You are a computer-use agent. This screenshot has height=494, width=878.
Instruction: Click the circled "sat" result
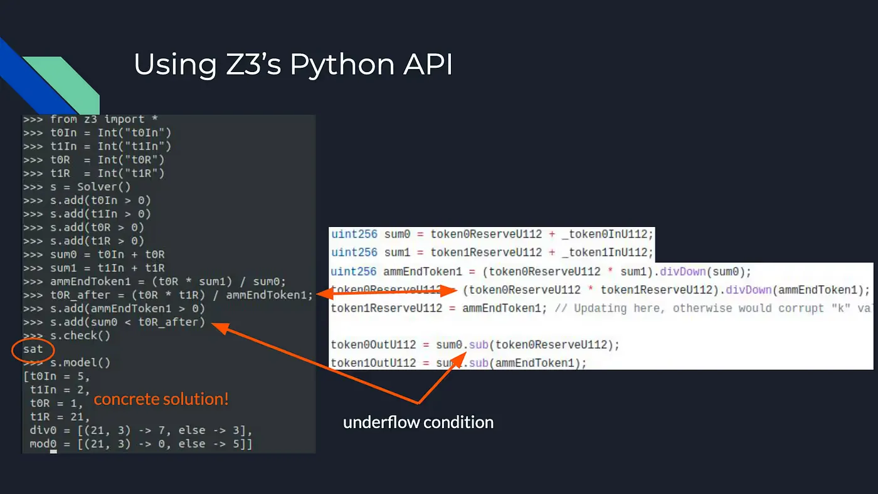(x=33, y=349)
